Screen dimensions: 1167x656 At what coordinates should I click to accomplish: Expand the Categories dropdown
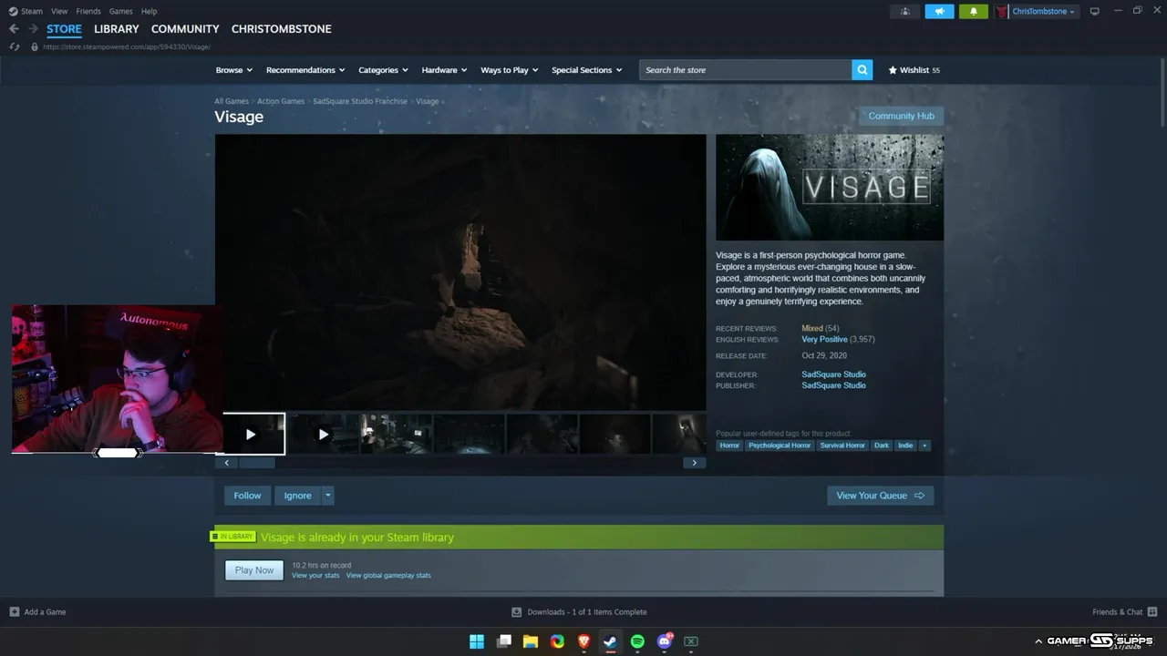(x=383, y=70)
